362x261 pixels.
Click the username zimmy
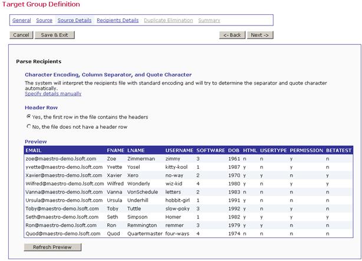pos(173,159)
